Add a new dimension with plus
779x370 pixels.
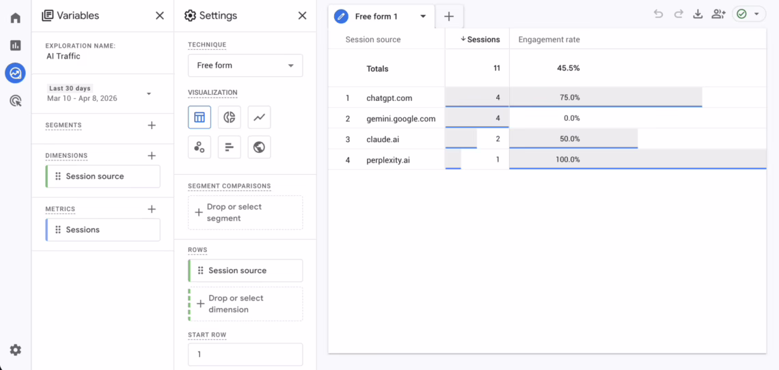(x=152, y=156)
